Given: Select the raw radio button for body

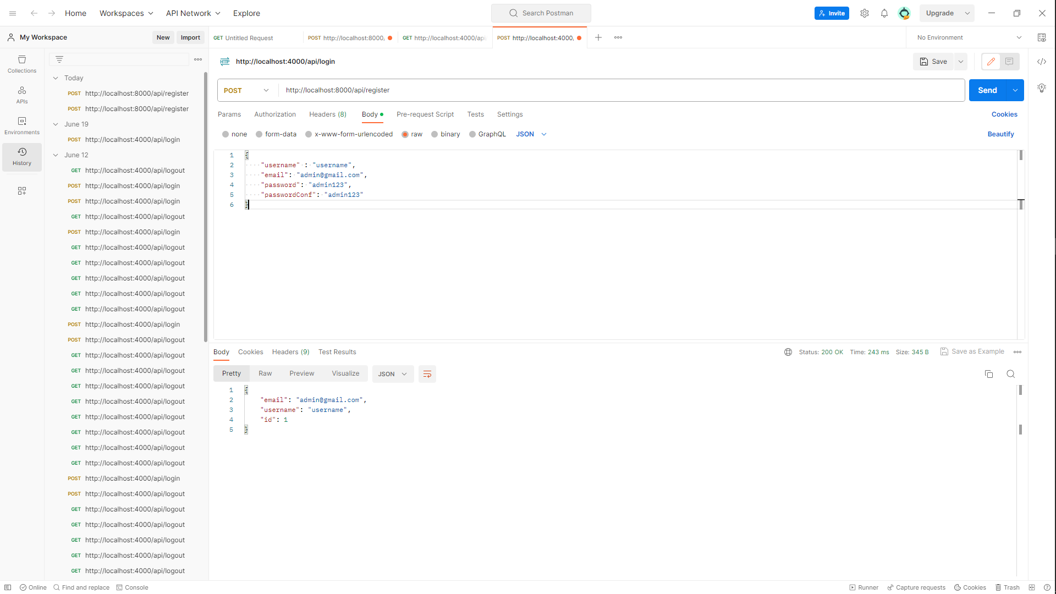Looking at the screenshot, I should click(x=406, y=134).
